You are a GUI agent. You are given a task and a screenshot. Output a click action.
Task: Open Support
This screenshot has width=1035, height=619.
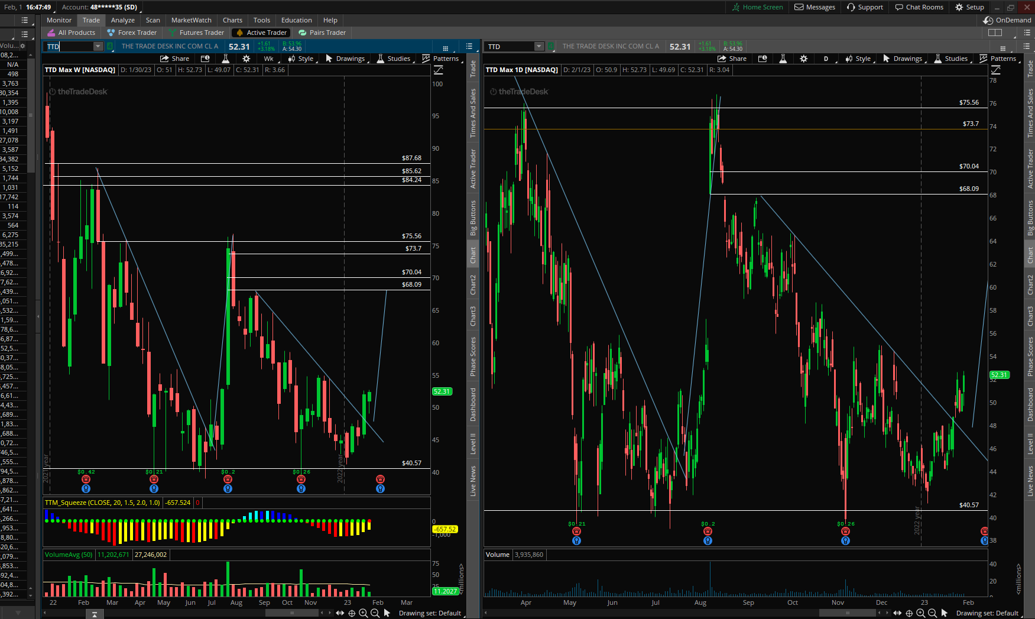click(865, 7)
